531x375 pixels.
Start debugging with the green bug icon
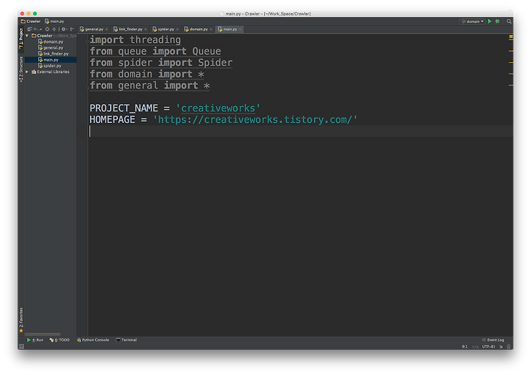[x=498, y=21]
